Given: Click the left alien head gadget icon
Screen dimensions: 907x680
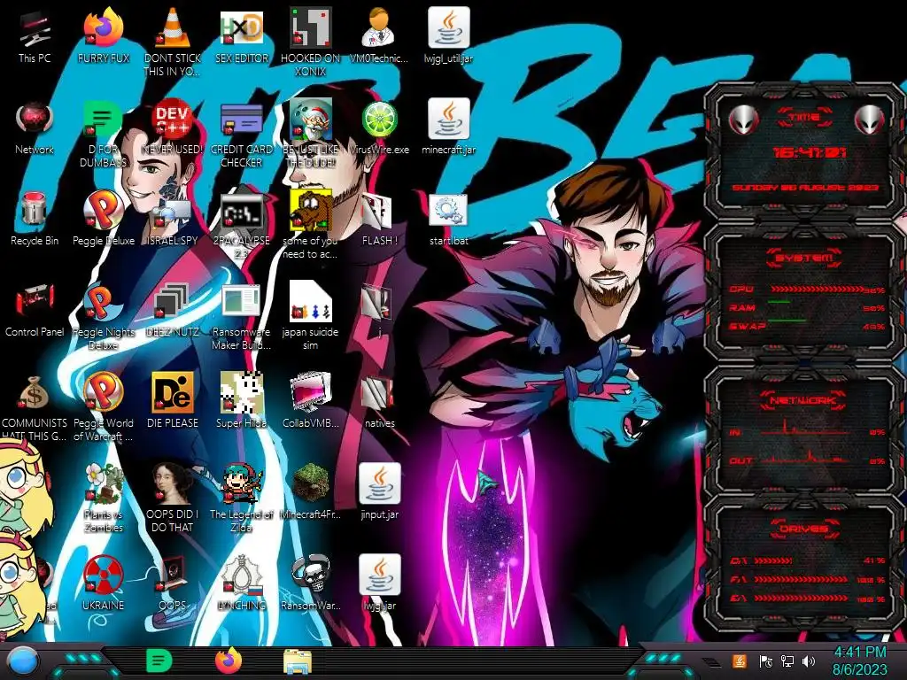Looking at the screenshot, I should (743, 120).
